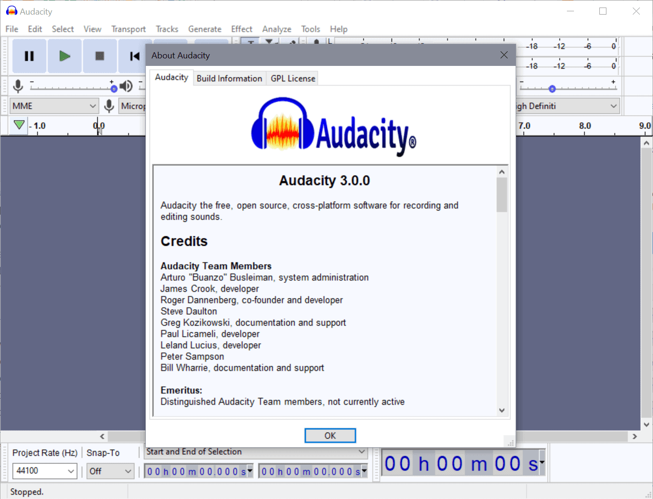653x499 pixels.
Task: Open selection start time format arrow
Action: point(250,470)
